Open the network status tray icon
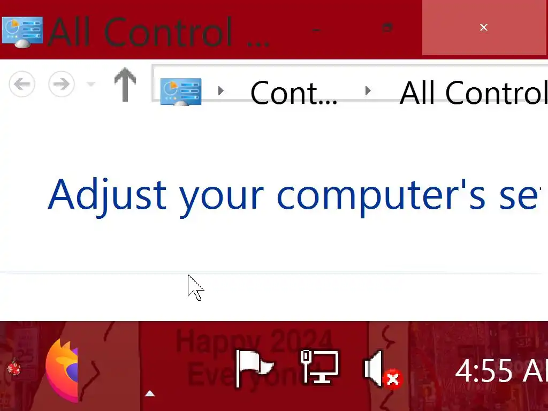Viewport: 548px width, 411px height. (x=319, y=367)
